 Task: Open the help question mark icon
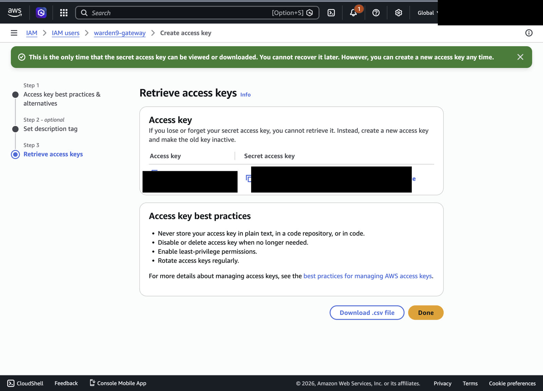coord(376,13)
